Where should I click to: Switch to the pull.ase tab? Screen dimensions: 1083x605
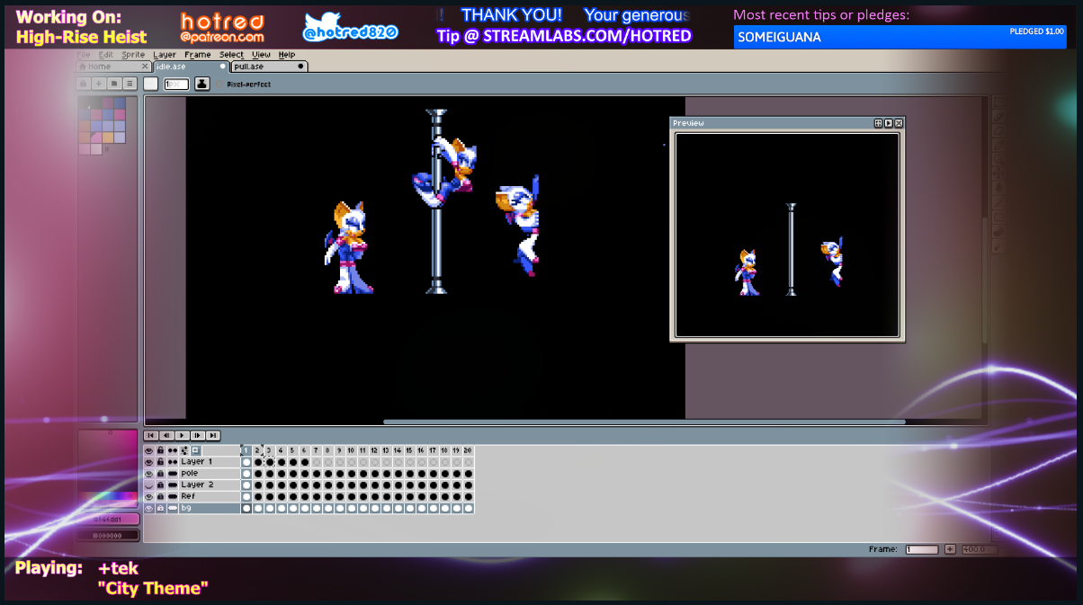[269, 67]
